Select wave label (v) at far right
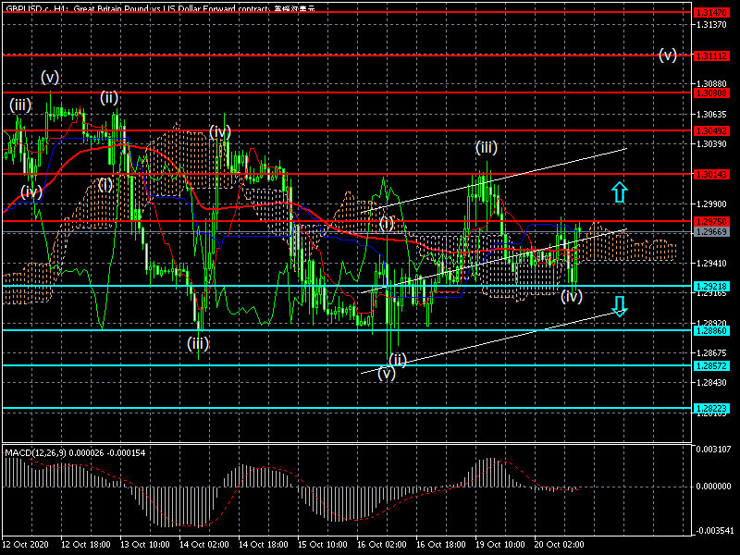The width and height of the screenshot is (740, 555). click(667, 55)
